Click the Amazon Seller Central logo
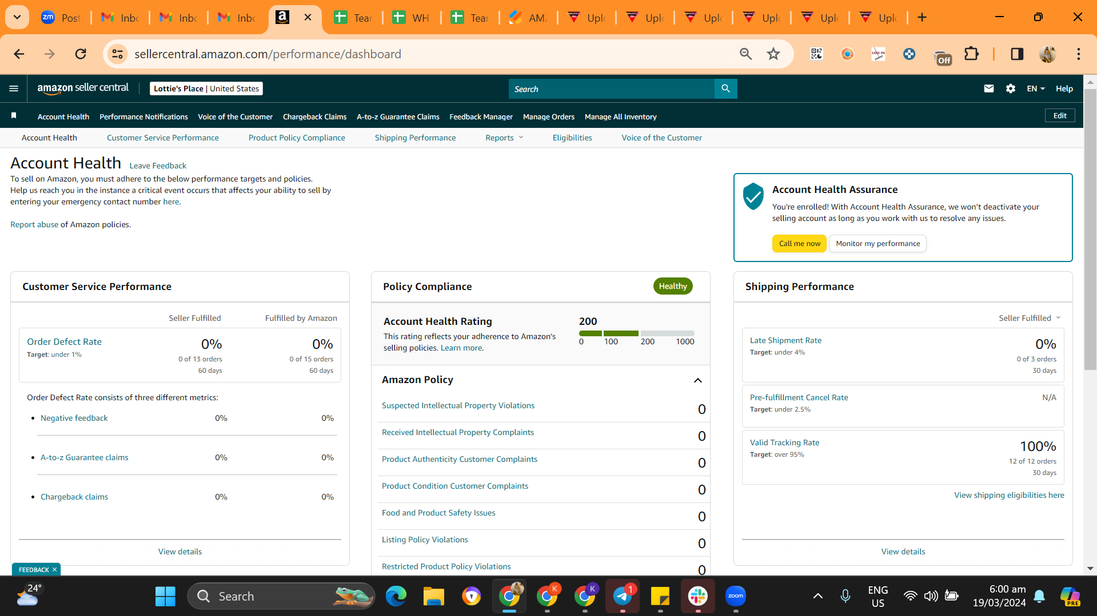Screen dimensions: 1097x616 (83, 88)
